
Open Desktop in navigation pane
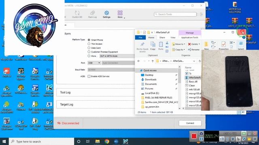[x=149, y=75]
